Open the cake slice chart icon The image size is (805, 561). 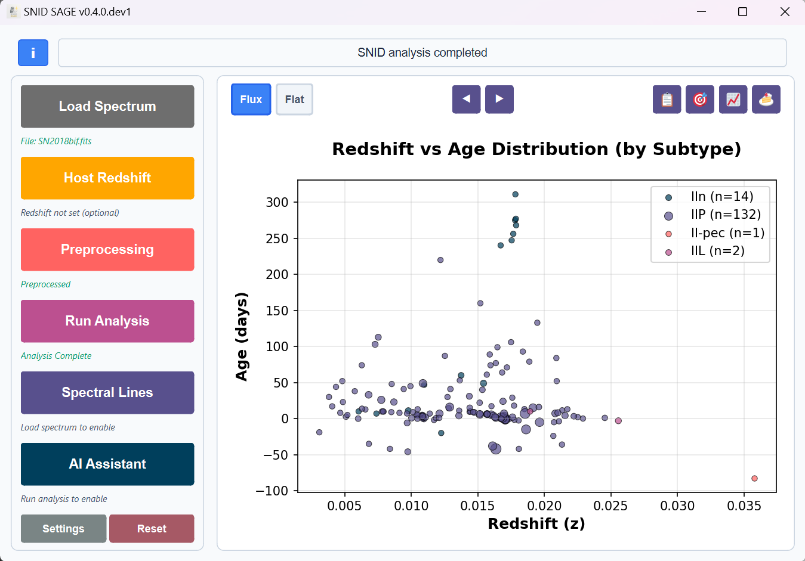coord(766,100)
